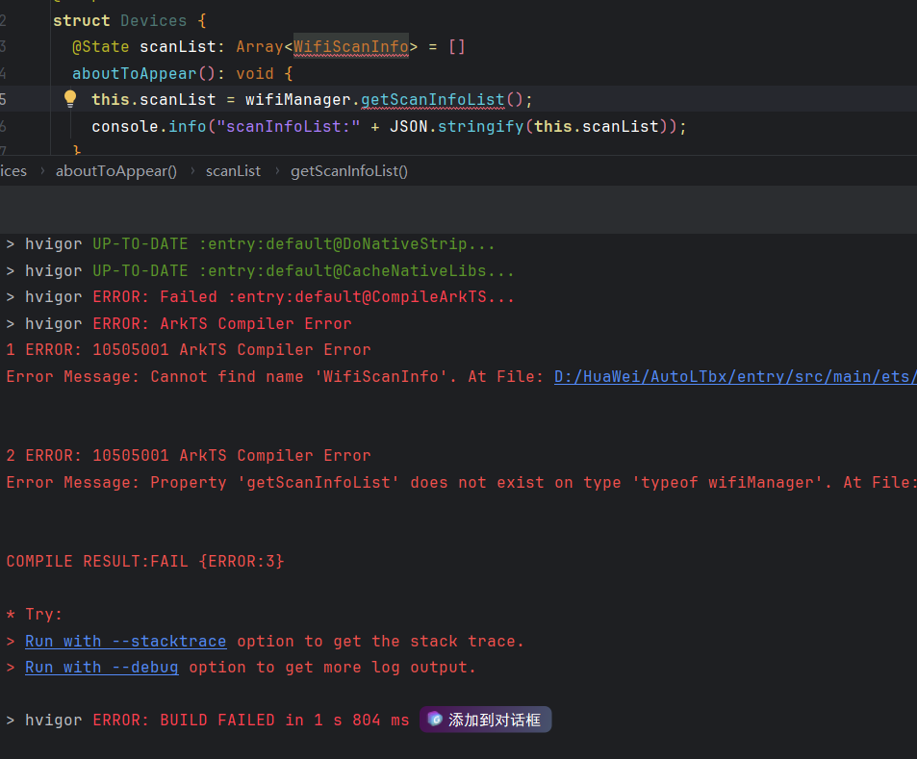917x759 pixels.
Task: Click the 添加到对话框 button
Action: pos(486,720)
